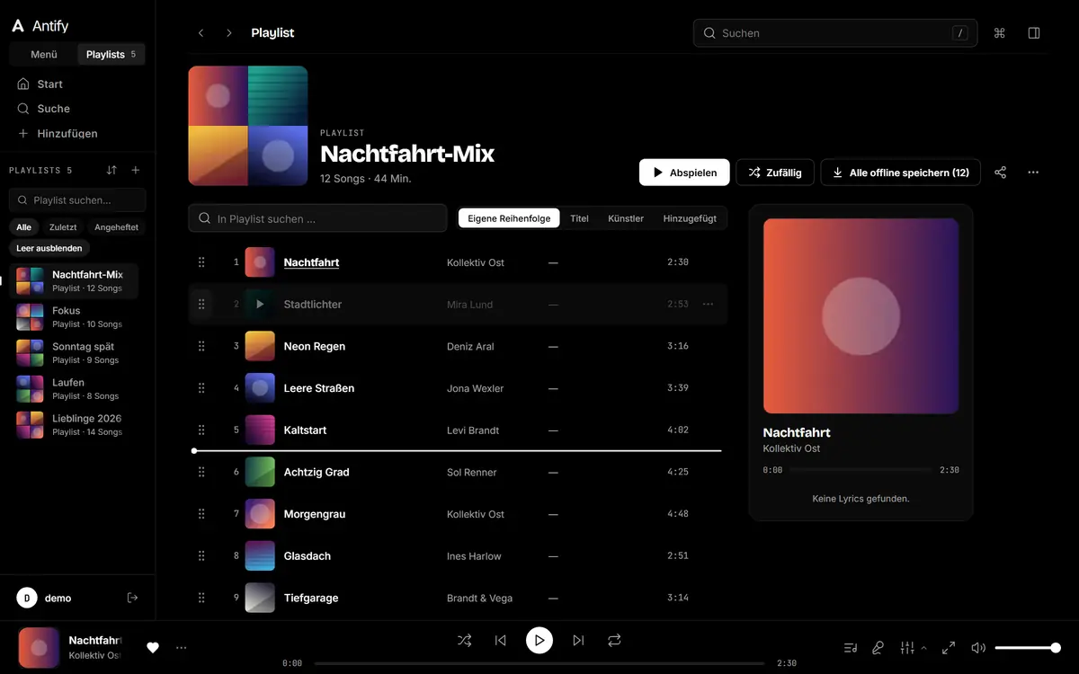This screenshot has height=674, width=1079.
Task: Open the Lieblinge 2026 playlist
Action: (74, 424)
